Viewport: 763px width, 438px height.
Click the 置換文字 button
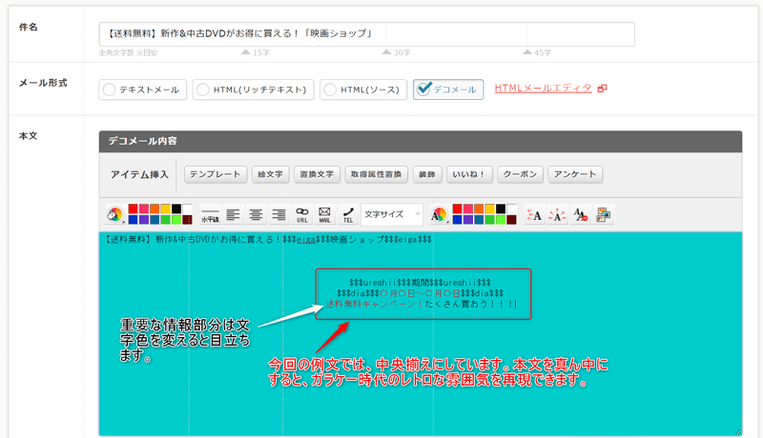(x=317, y=174)
